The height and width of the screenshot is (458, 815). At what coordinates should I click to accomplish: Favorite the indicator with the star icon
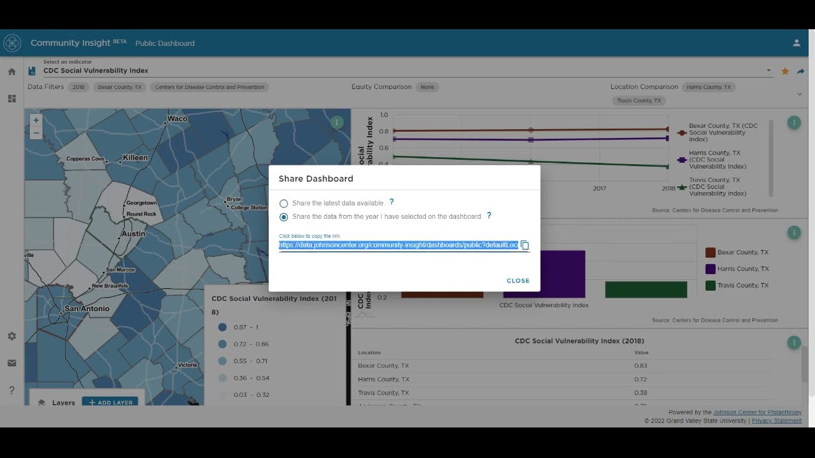785,71
